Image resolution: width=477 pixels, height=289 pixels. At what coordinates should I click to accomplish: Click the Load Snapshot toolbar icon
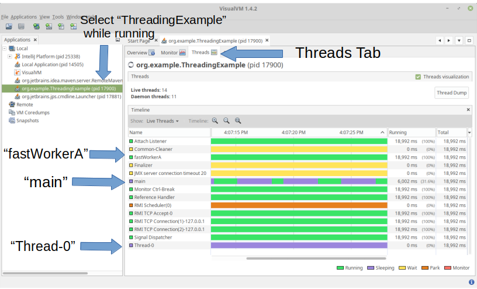[9, 26]
